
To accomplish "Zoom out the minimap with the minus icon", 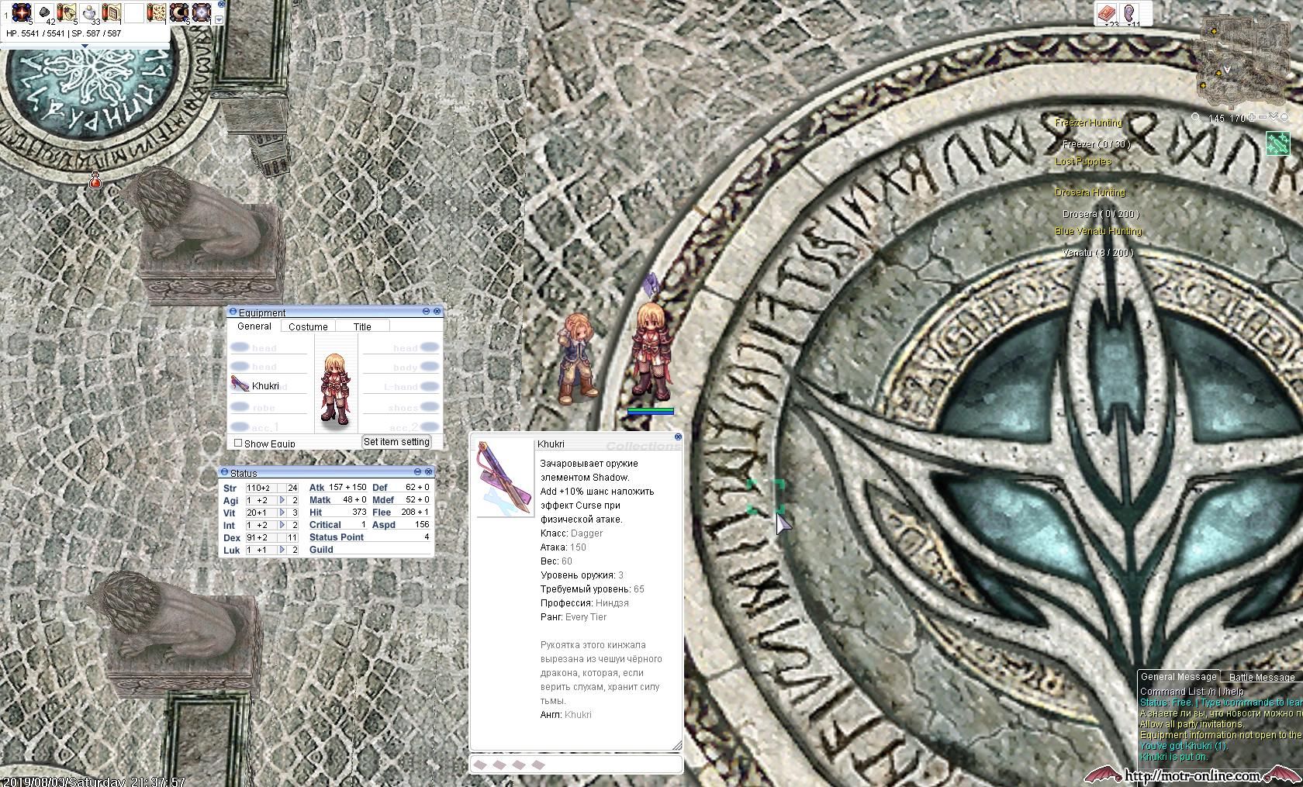I will coord(1262,118).
